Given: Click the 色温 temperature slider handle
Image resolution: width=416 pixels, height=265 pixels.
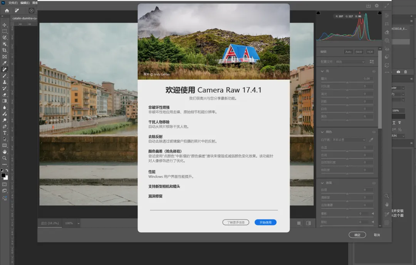Looking at the screenshot, I should [x=347, y=151].
